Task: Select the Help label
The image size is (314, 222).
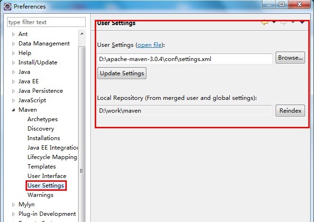Action: click(x=25, y=53)
